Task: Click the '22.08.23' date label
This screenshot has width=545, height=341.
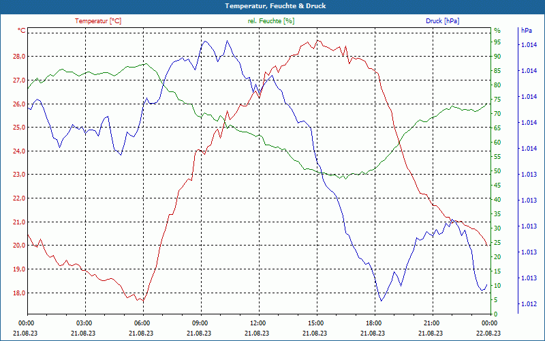Action: click(488, 333)
